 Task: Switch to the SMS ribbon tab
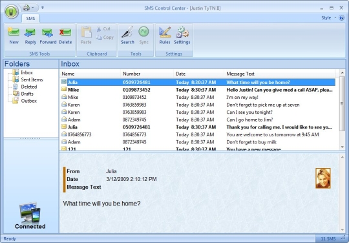30,19
